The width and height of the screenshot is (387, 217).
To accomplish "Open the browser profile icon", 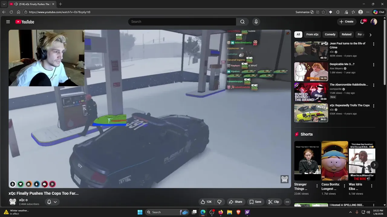I will pyautogui.click(x=360, y=12).
